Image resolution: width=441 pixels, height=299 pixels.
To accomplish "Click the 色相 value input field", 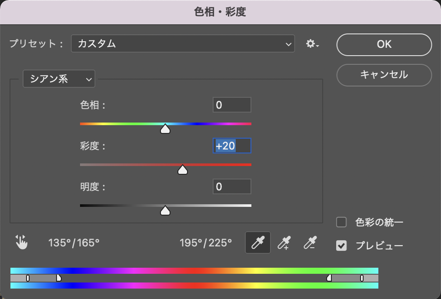I will click(x=232, y=105).
